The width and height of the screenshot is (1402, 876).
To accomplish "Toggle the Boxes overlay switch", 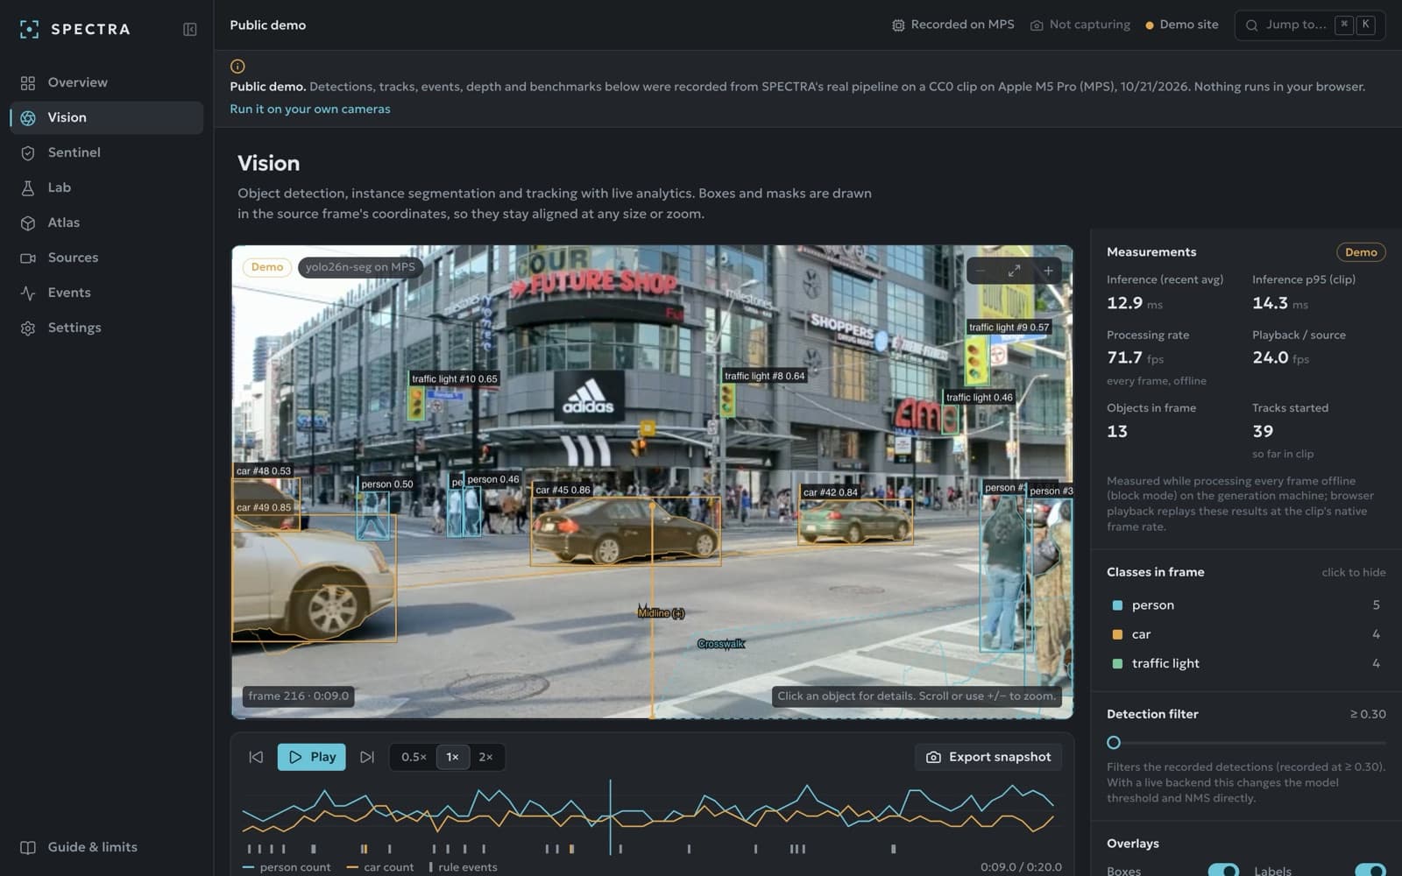I will coord(1223,871).
